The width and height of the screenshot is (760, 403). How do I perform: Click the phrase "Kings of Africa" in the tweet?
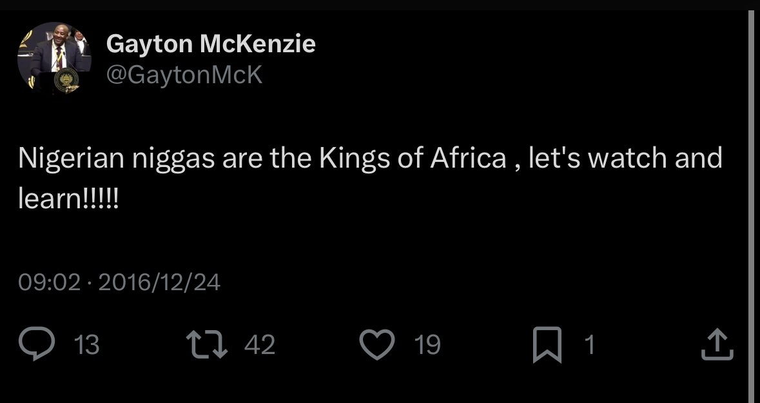coord(413,158)
